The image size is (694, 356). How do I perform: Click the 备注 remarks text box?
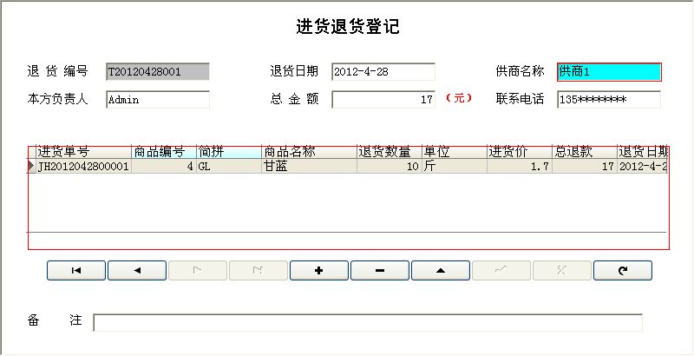coord(368,323)
